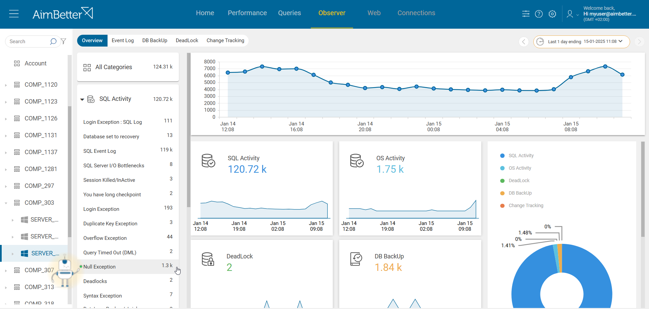Go to previous time period arrow
Image resolution: width=649 pixels, height=309 pixels.
point(524,41)
